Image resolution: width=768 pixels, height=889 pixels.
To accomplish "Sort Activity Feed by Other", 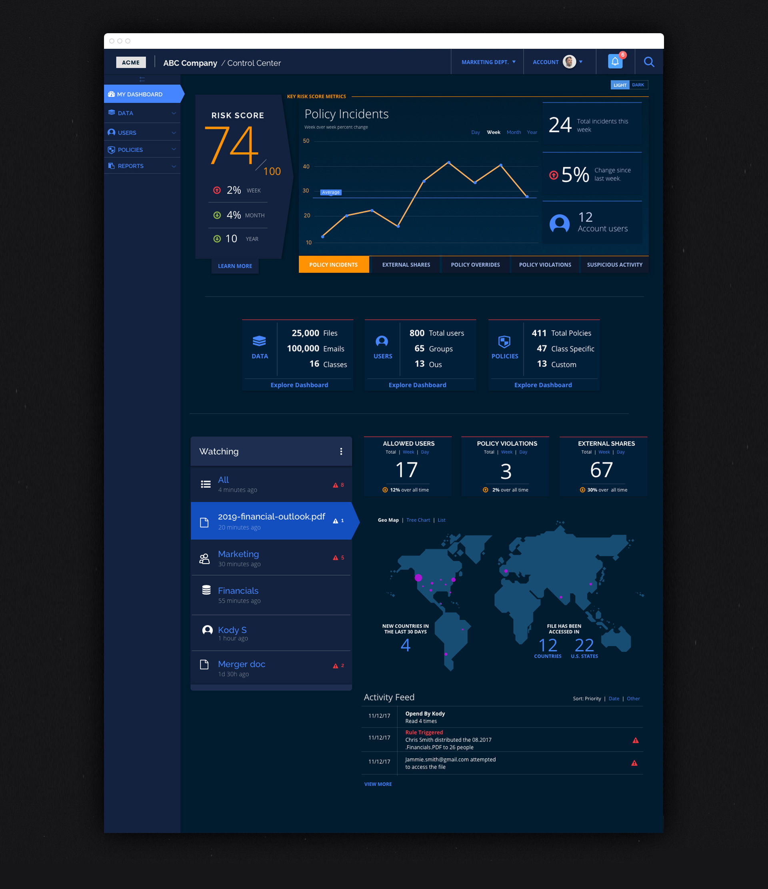I will click(x=633, y=699).
